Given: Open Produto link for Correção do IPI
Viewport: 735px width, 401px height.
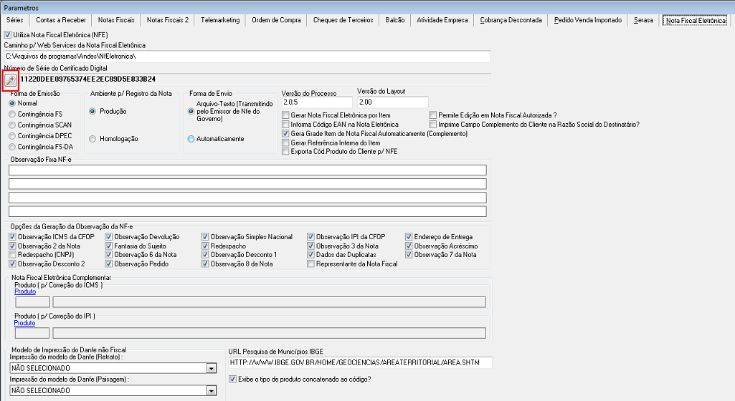Looking at the screenshot, I should pos(25,323).
